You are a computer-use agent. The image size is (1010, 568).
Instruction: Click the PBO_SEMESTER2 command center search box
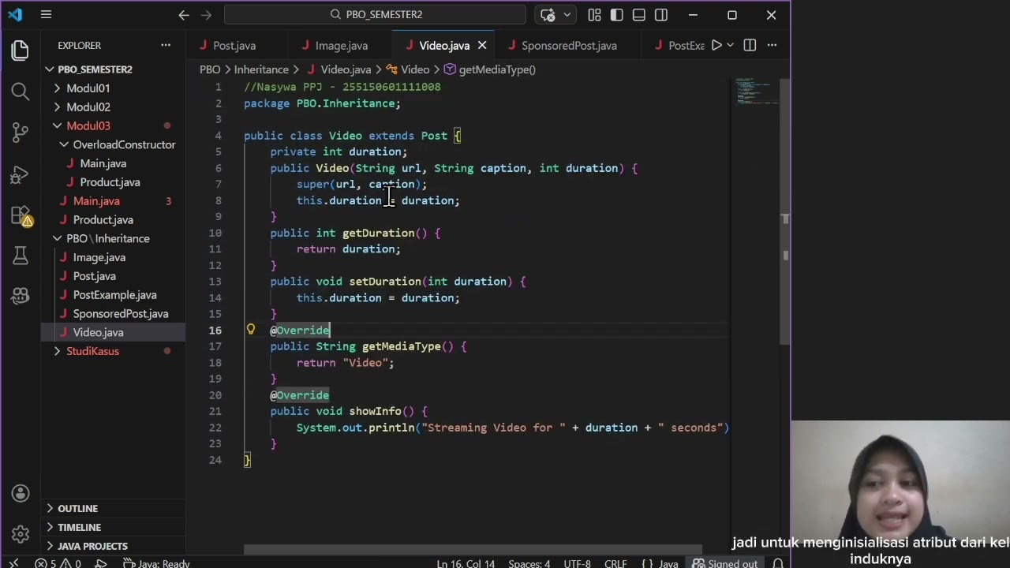click(376, 14)
